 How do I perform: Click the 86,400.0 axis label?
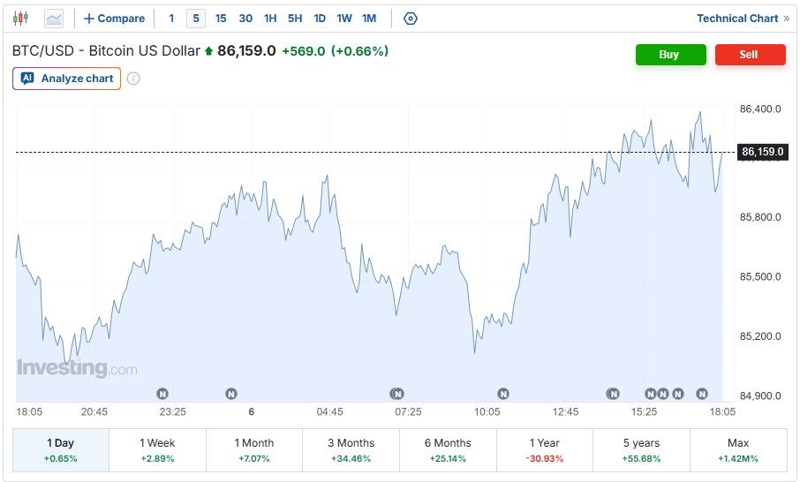(x=760, y=109)
